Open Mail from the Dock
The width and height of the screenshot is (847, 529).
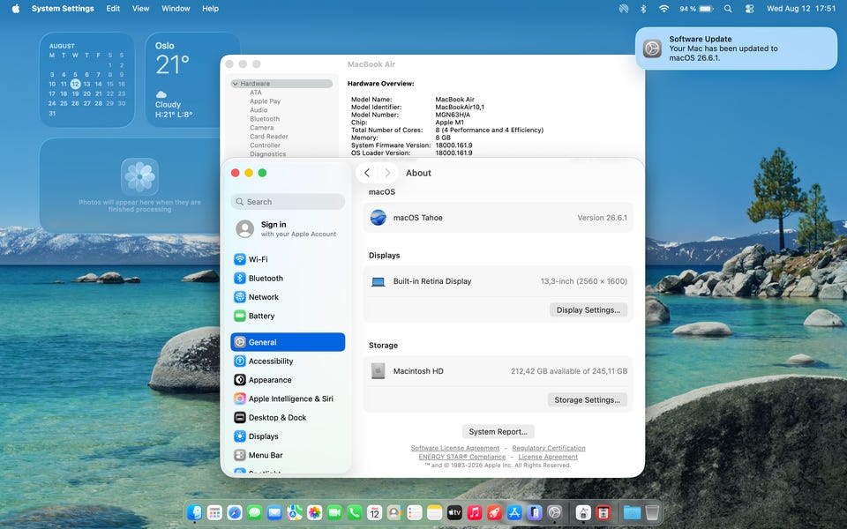click(x=274, y=512)
